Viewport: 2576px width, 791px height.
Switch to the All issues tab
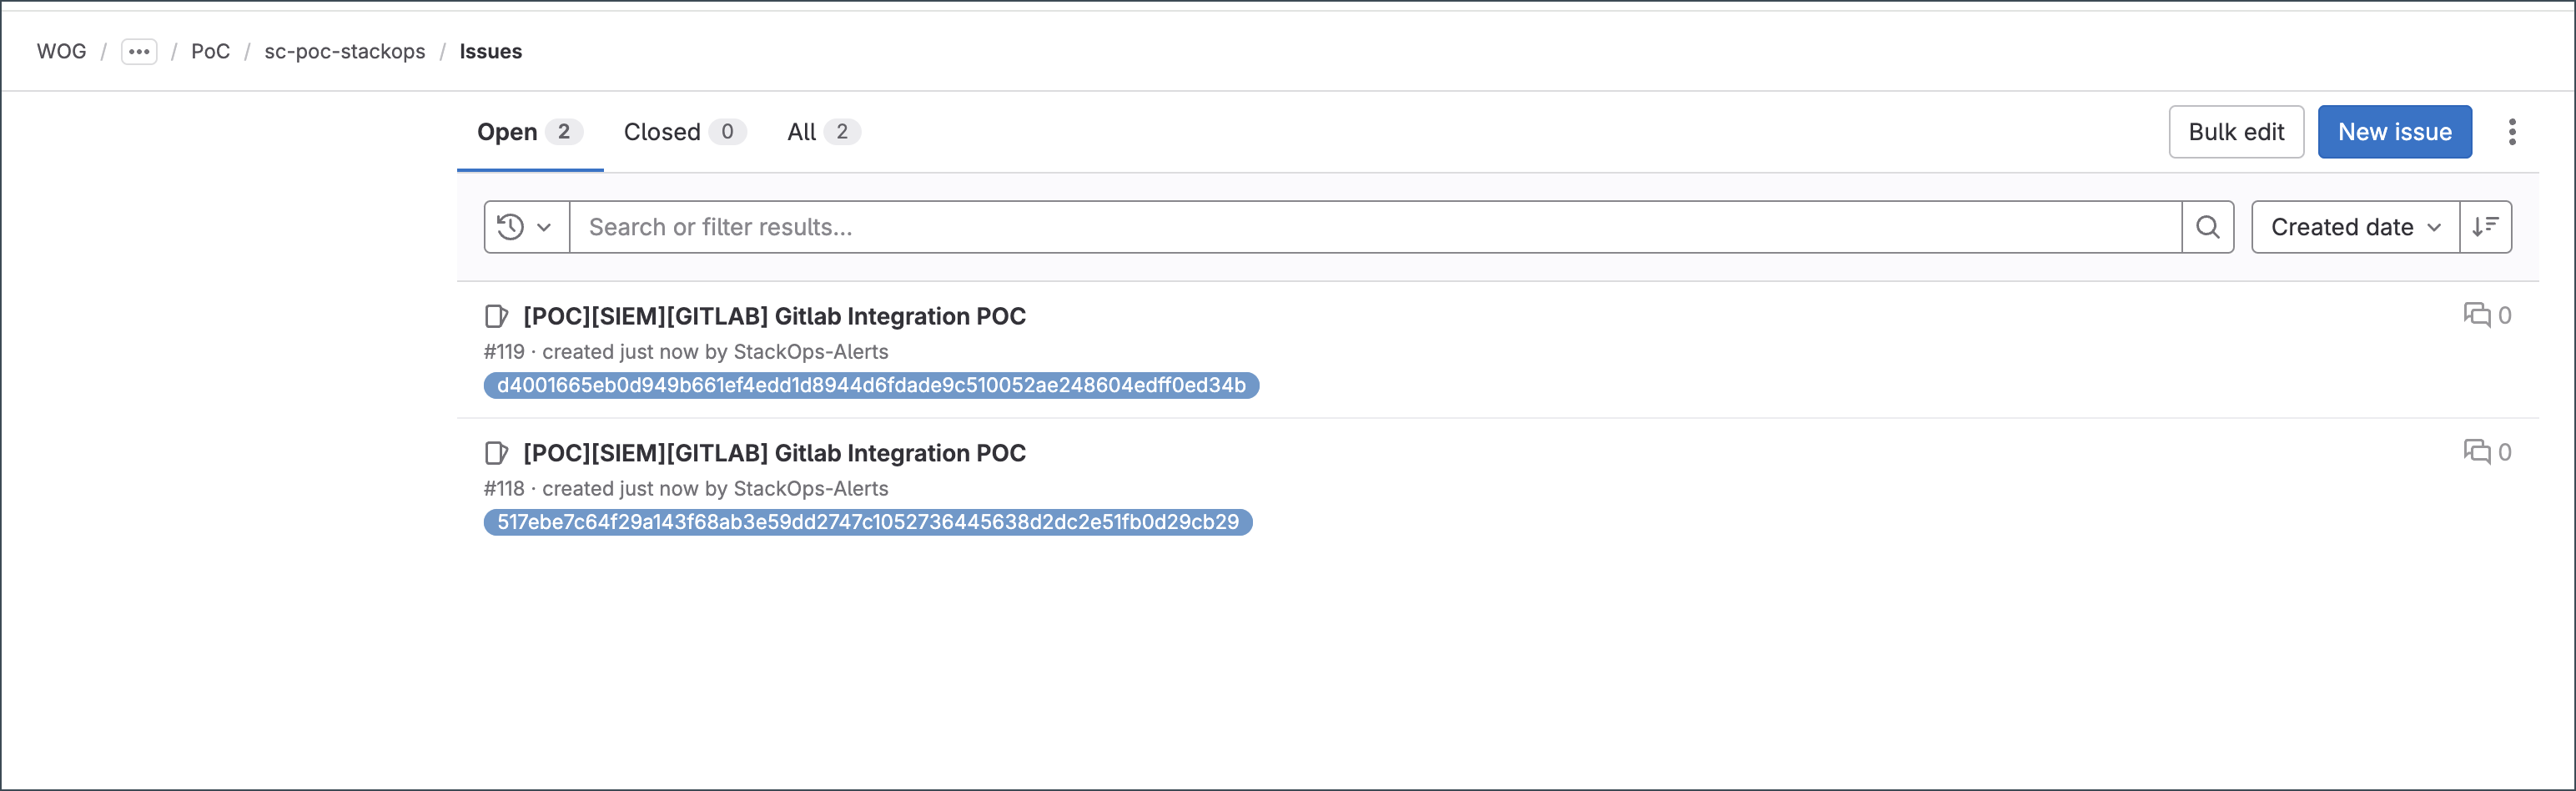point(801,131)
